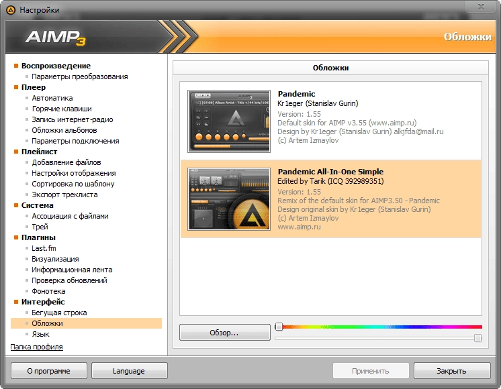
Task: Click the AIMP3 logo in header
Action: click(x=55, y=38)
